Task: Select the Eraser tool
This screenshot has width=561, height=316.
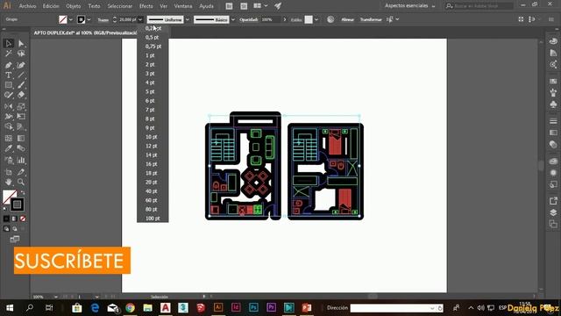Action: tap(21, 95)
